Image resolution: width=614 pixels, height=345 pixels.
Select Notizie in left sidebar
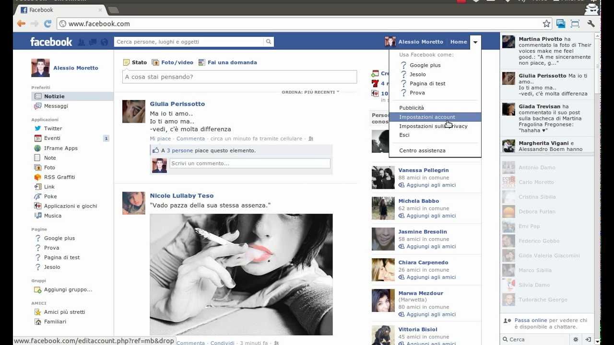point(72,96)
